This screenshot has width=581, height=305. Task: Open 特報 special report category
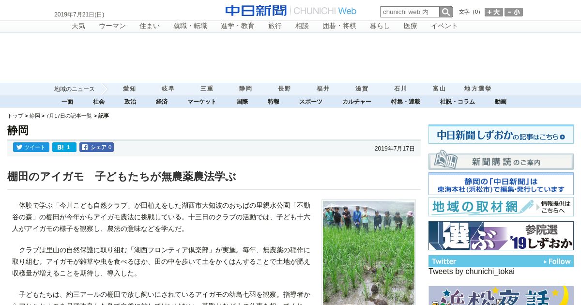coord(274,102)
